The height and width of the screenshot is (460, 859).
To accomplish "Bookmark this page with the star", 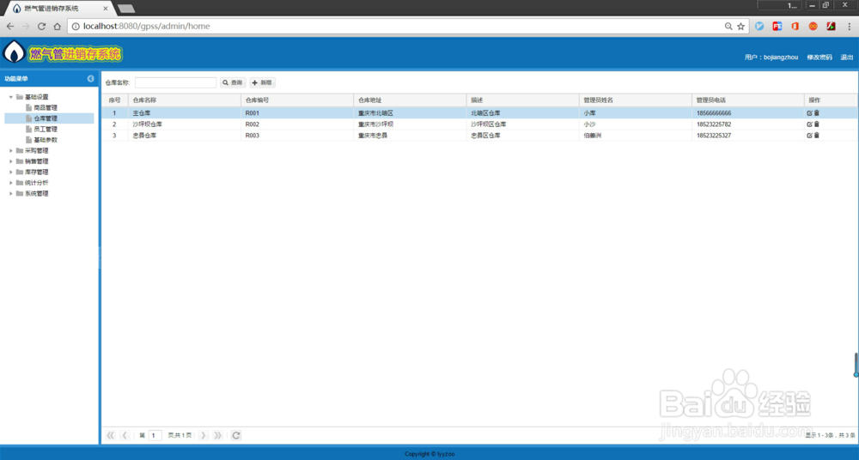I will (740, 27).
